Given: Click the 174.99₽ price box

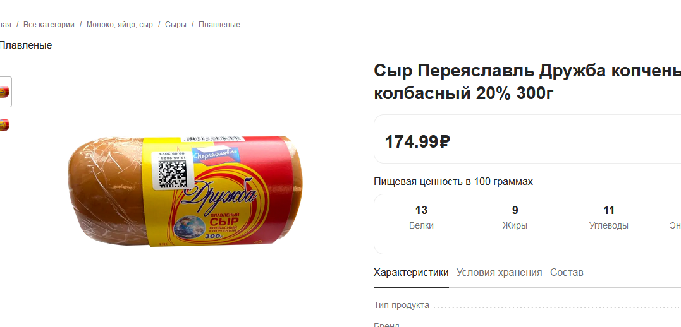Looking at the screenshot, I should pyautogui.click(x=527, y=139).
